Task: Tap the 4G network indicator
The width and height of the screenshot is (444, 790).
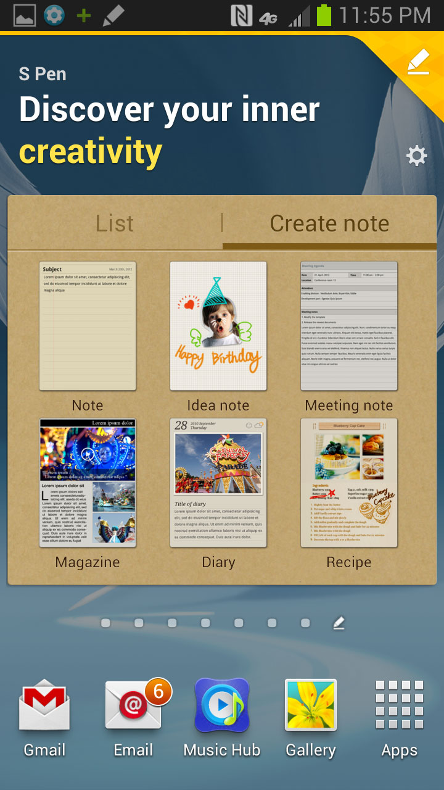Action: point(268,19)
